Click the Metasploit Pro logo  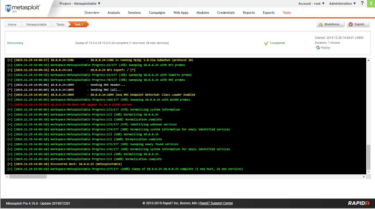click(23, 8)
